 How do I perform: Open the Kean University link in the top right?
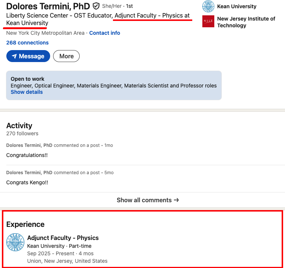237,6
